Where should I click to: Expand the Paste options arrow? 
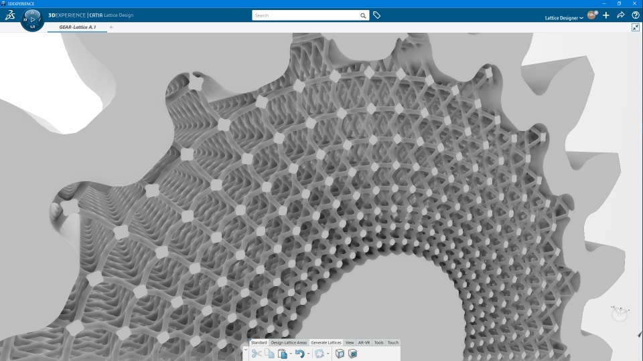tap(290, 354)
